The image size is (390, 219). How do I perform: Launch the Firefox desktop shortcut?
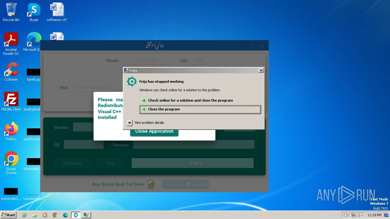11,131
